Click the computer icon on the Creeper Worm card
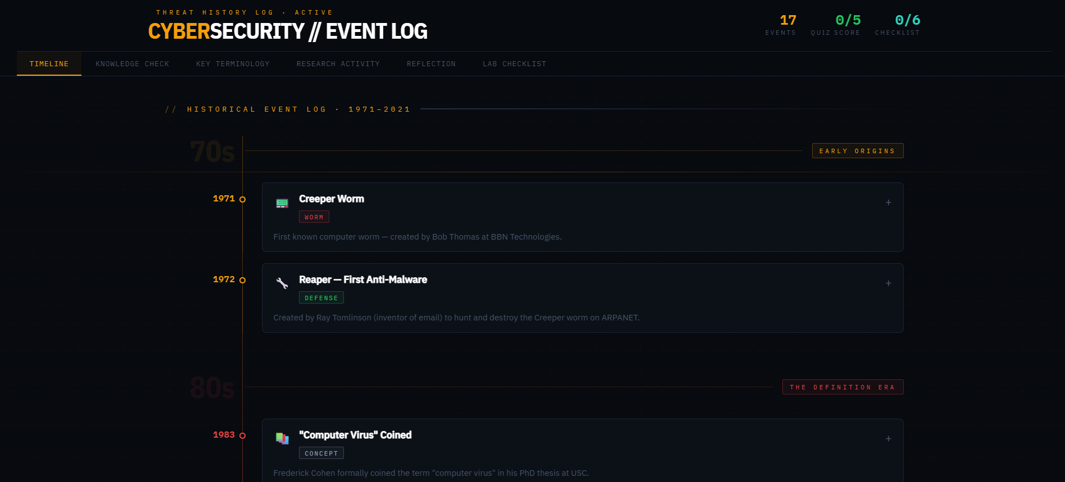 (x=282, y=203)
